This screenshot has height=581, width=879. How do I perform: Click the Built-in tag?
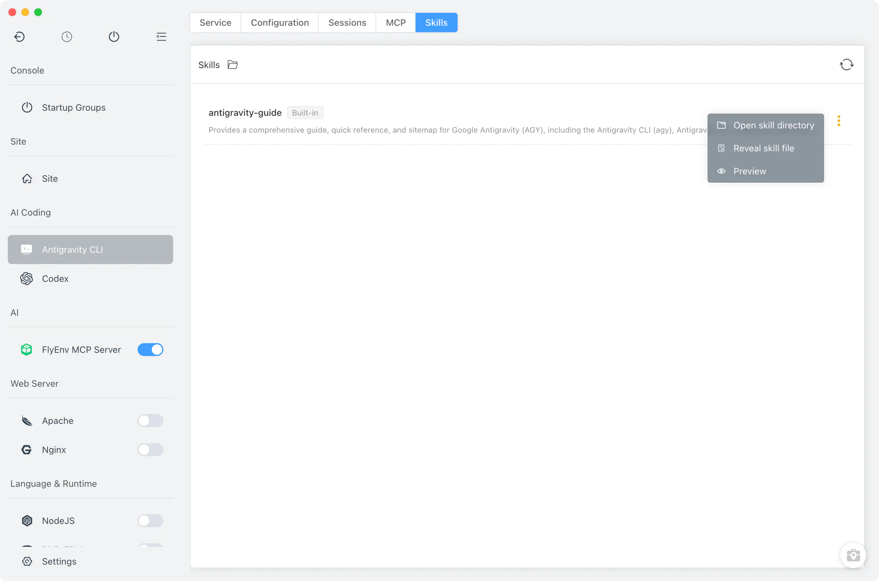click(305, 113)
